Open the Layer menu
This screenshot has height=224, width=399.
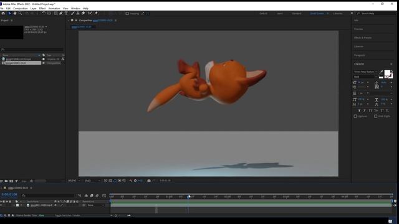(33, 8)
